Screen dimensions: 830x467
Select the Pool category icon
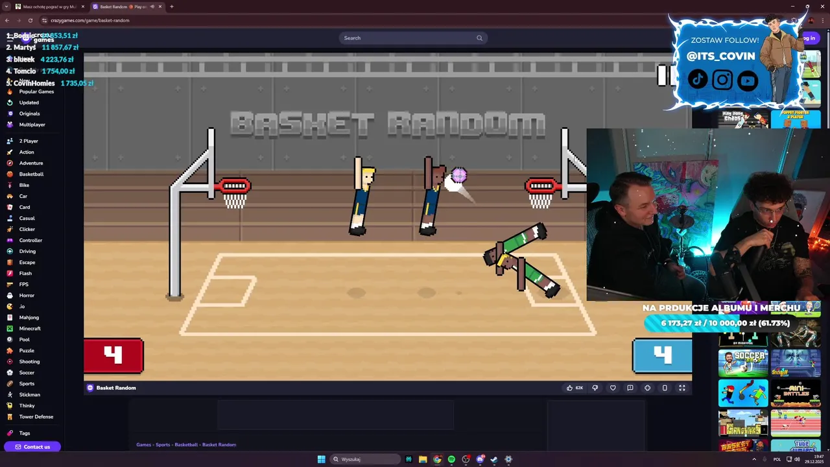click(x=10, y=339)
